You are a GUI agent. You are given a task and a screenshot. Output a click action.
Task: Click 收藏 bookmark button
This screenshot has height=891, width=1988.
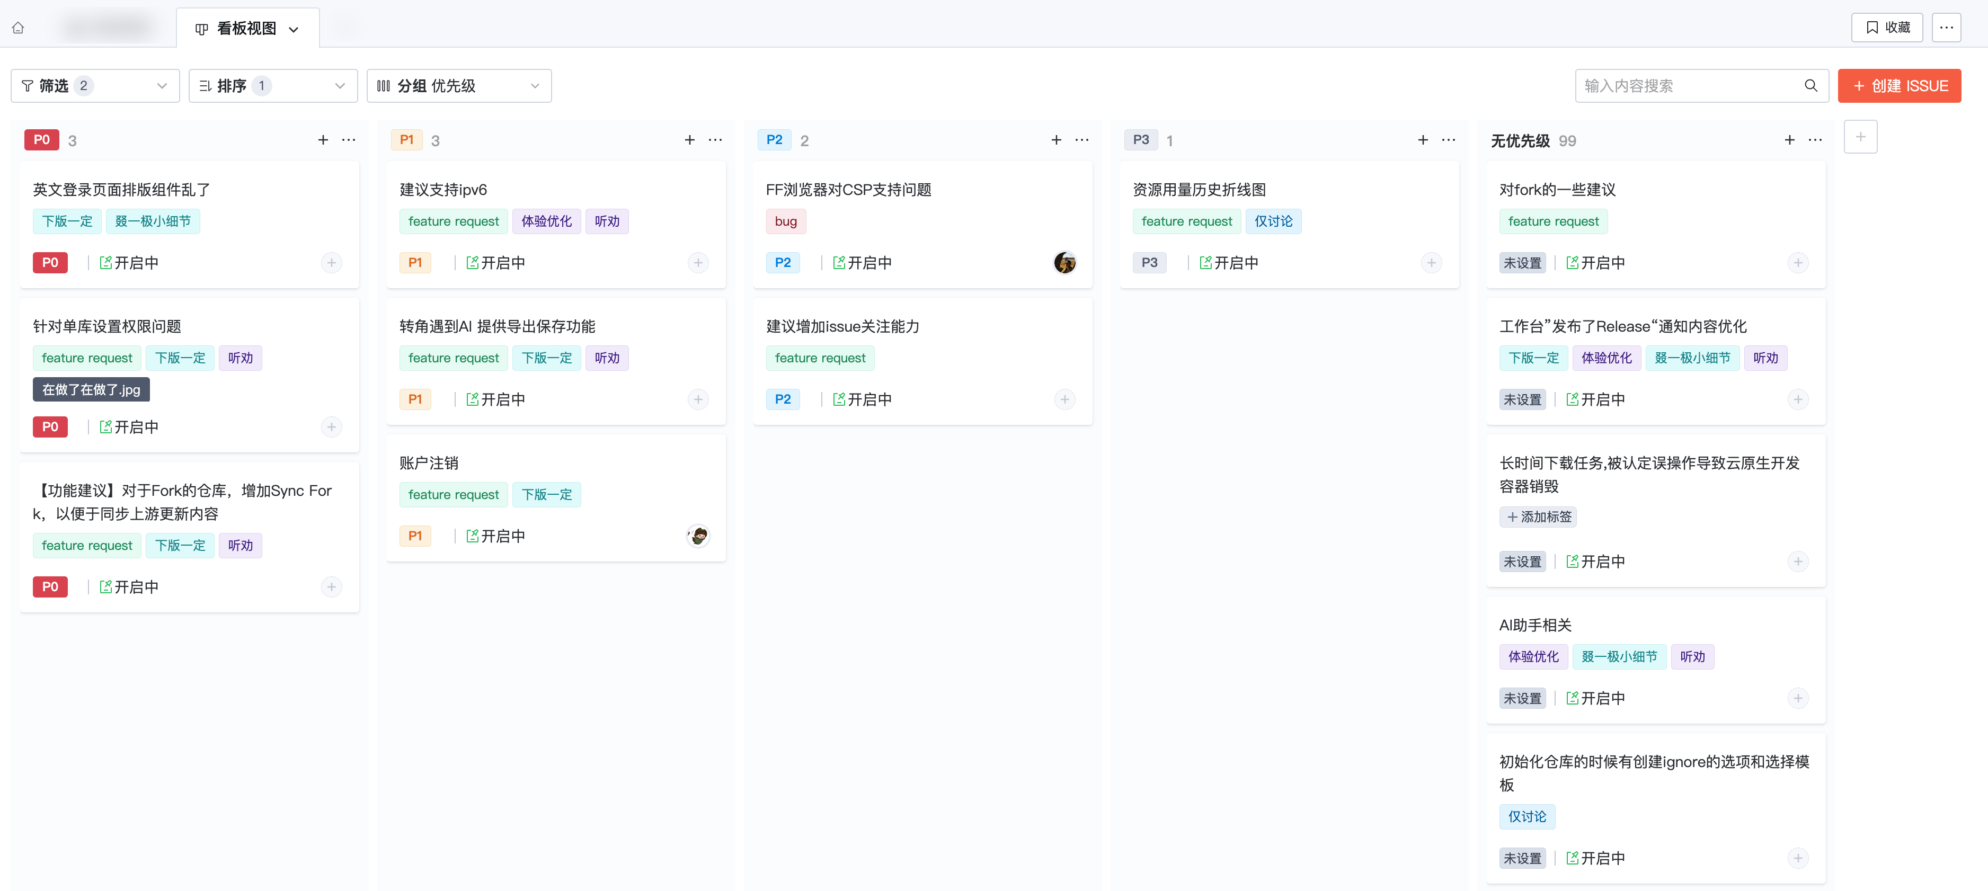point(1887,28)
